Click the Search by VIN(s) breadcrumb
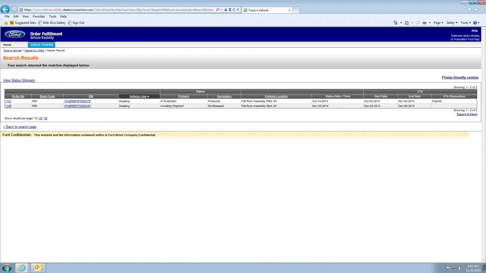 point(34,50)
